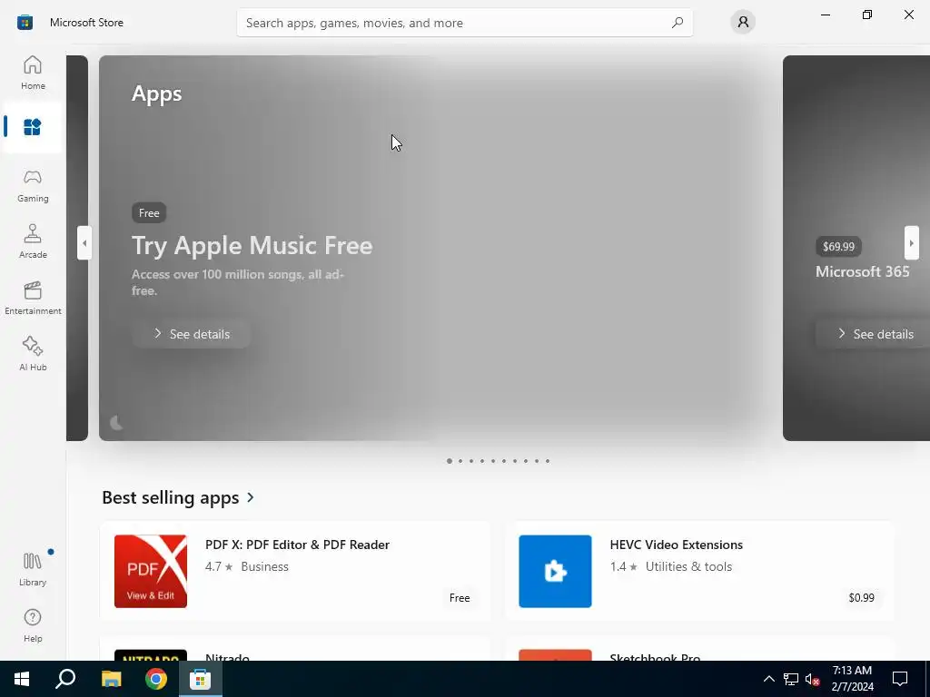Click the $0.99 price on HEVC Video Extensions
This screenshot has height=697, width=930.
861,598
